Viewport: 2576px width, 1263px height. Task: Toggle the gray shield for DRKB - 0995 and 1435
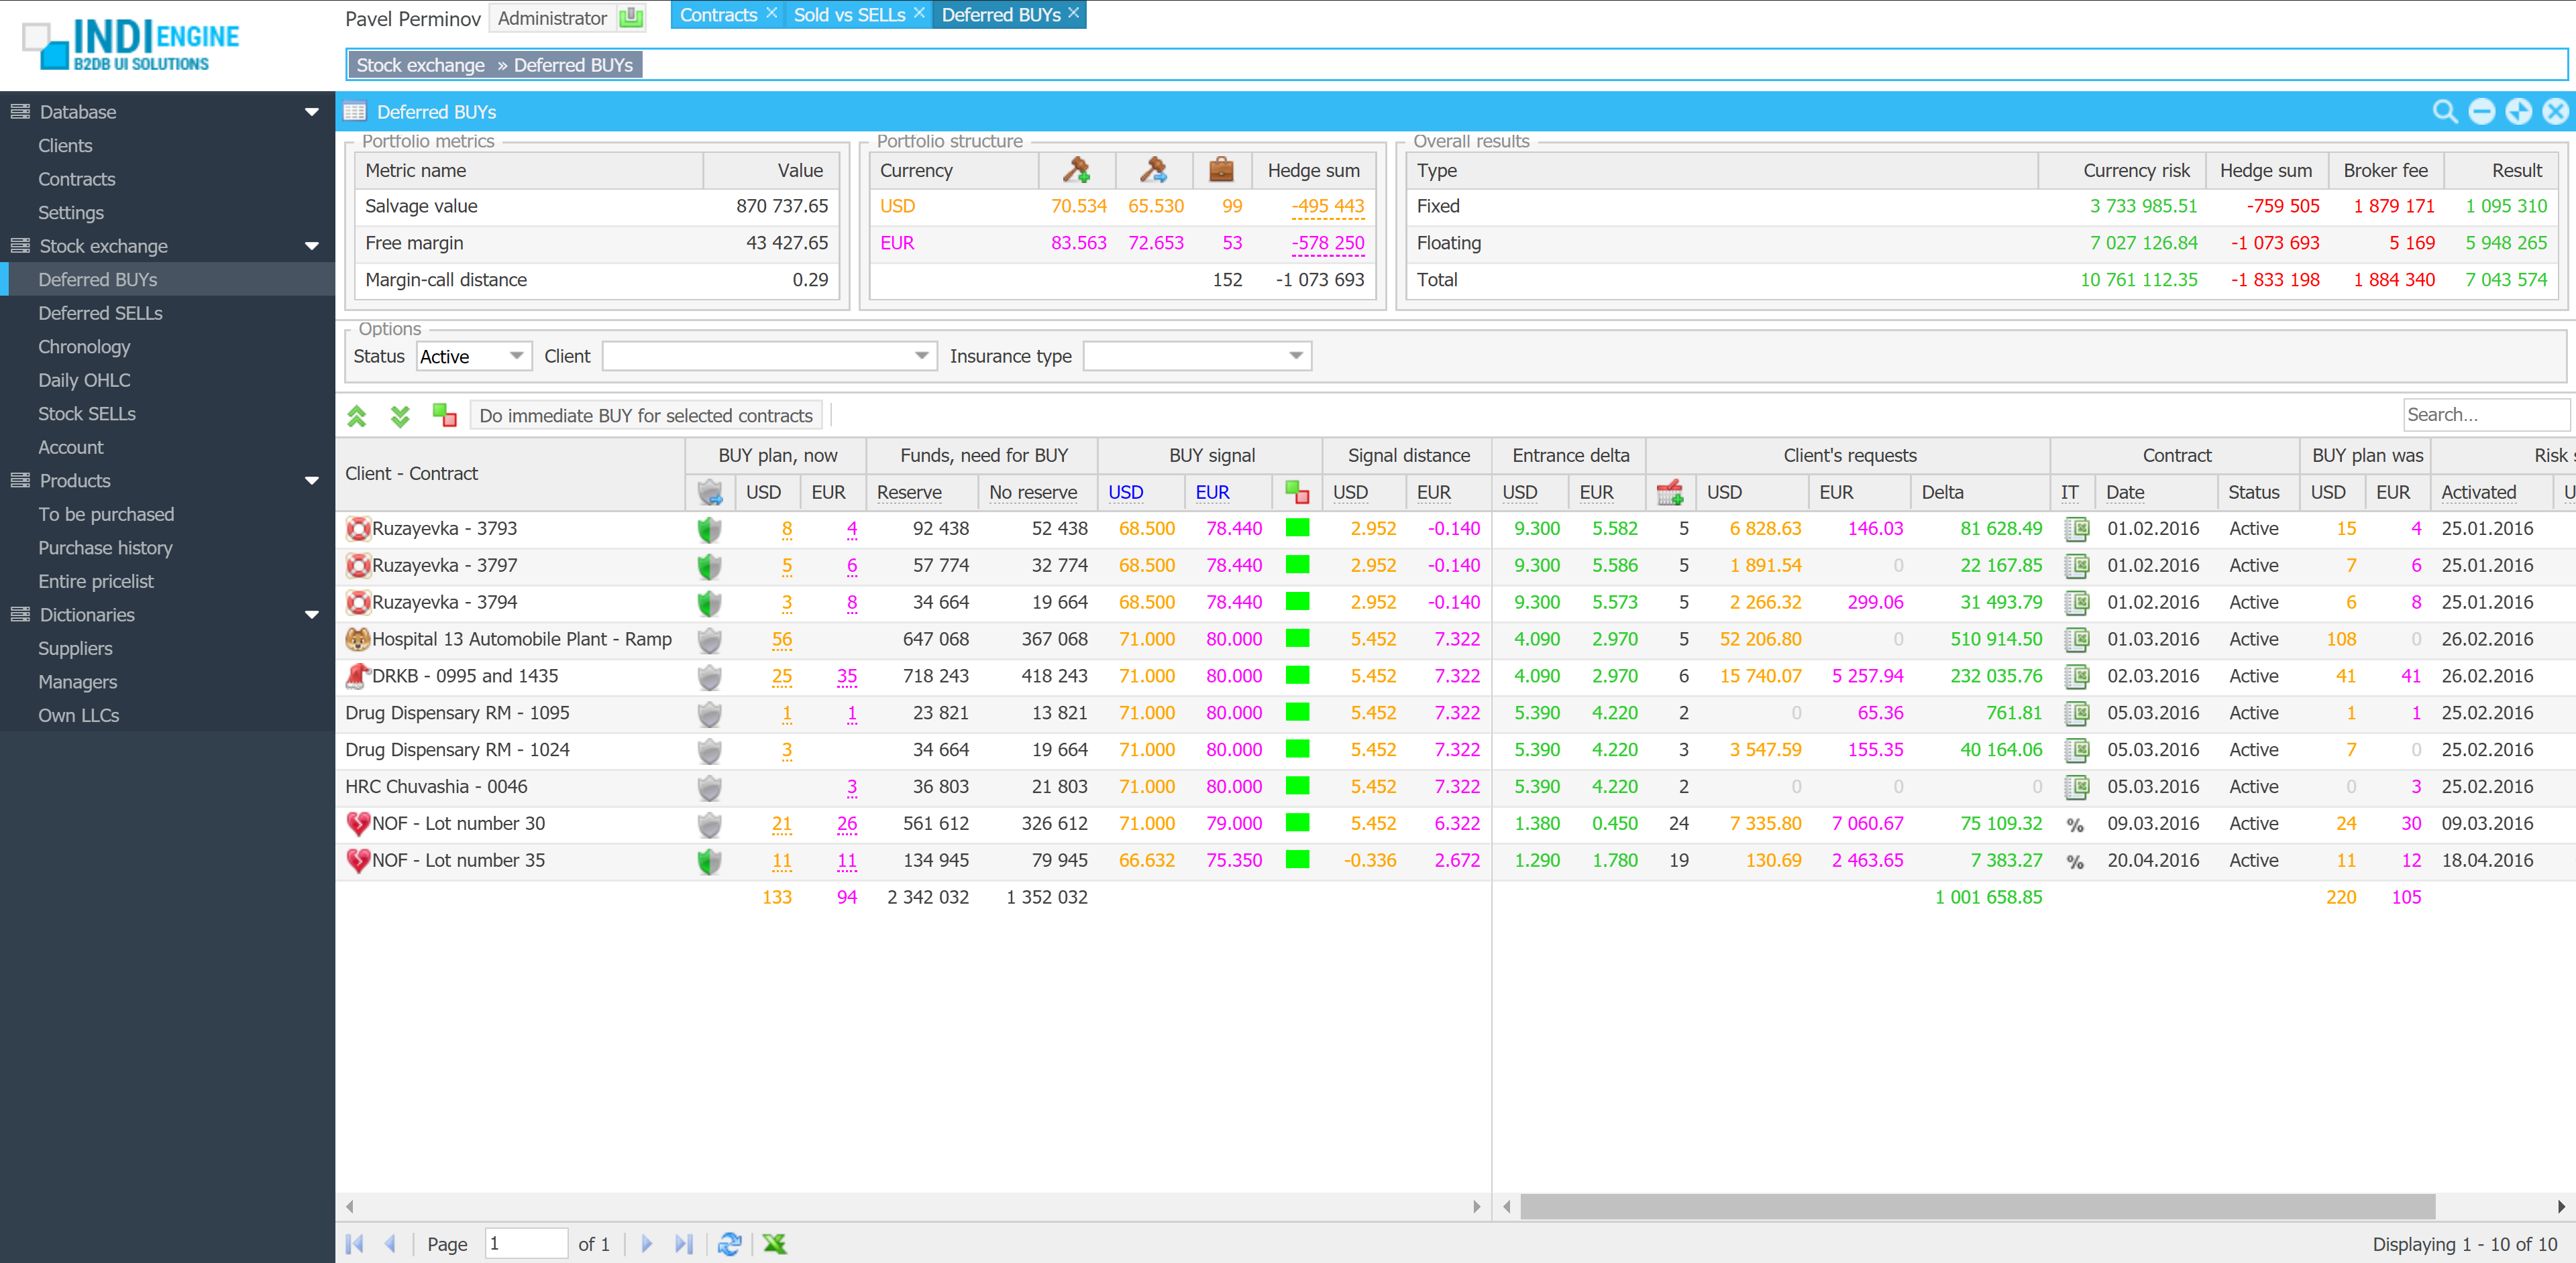709,676
